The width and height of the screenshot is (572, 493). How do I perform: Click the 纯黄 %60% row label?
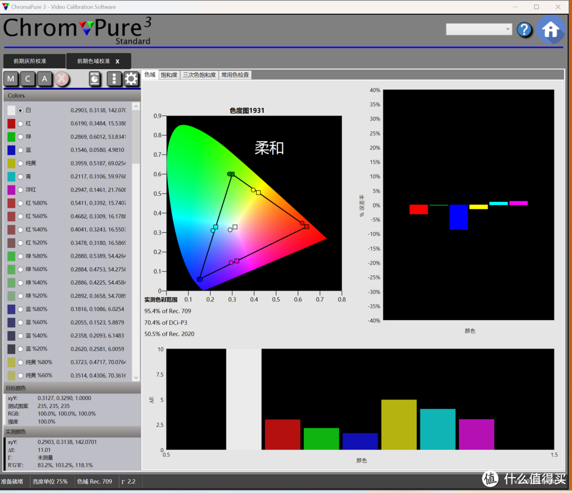coord(39,376)
